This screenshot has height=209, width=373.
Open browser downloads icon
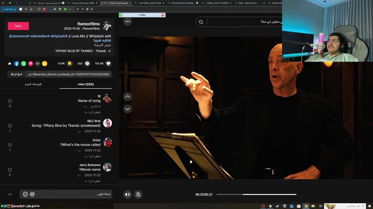coord(31,9)
